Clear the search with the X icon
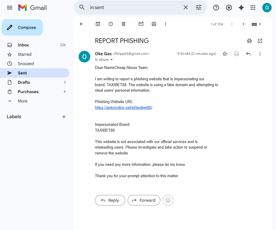Viewport: 276px width, 230px height. [186, 7]
